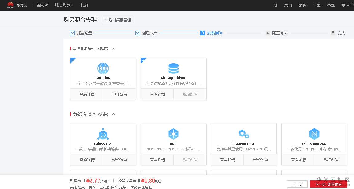This screenshot has width=354, height=189.
Task: Click the 配置费用 label
Action: (78, 181)
